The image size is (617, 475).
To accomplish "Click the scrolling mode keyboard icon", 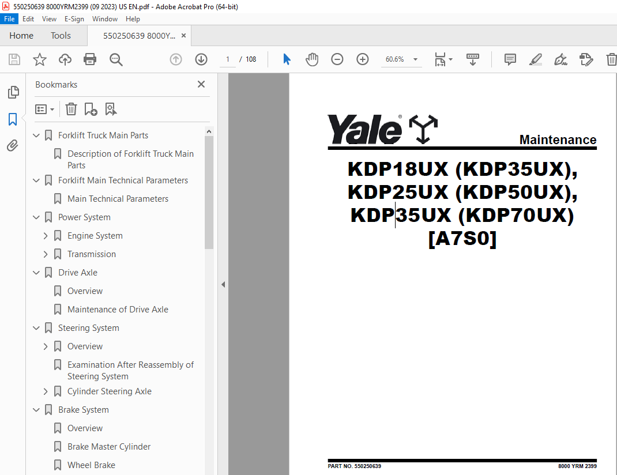I will [x=473, y=59].
